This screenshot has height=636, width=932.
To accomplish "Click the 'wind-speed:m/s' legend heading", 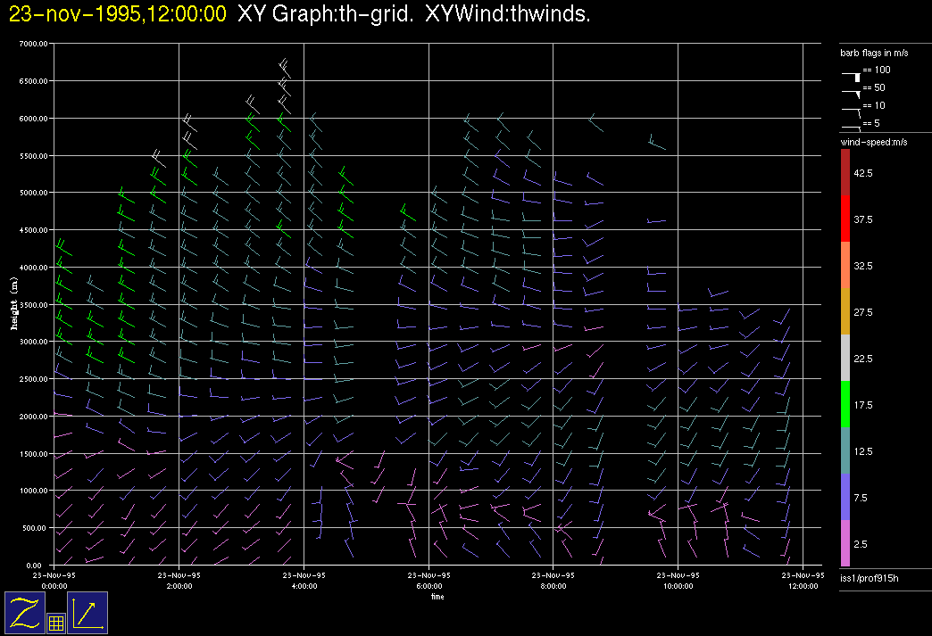I will pyautogui.click(x=873, y=143).
